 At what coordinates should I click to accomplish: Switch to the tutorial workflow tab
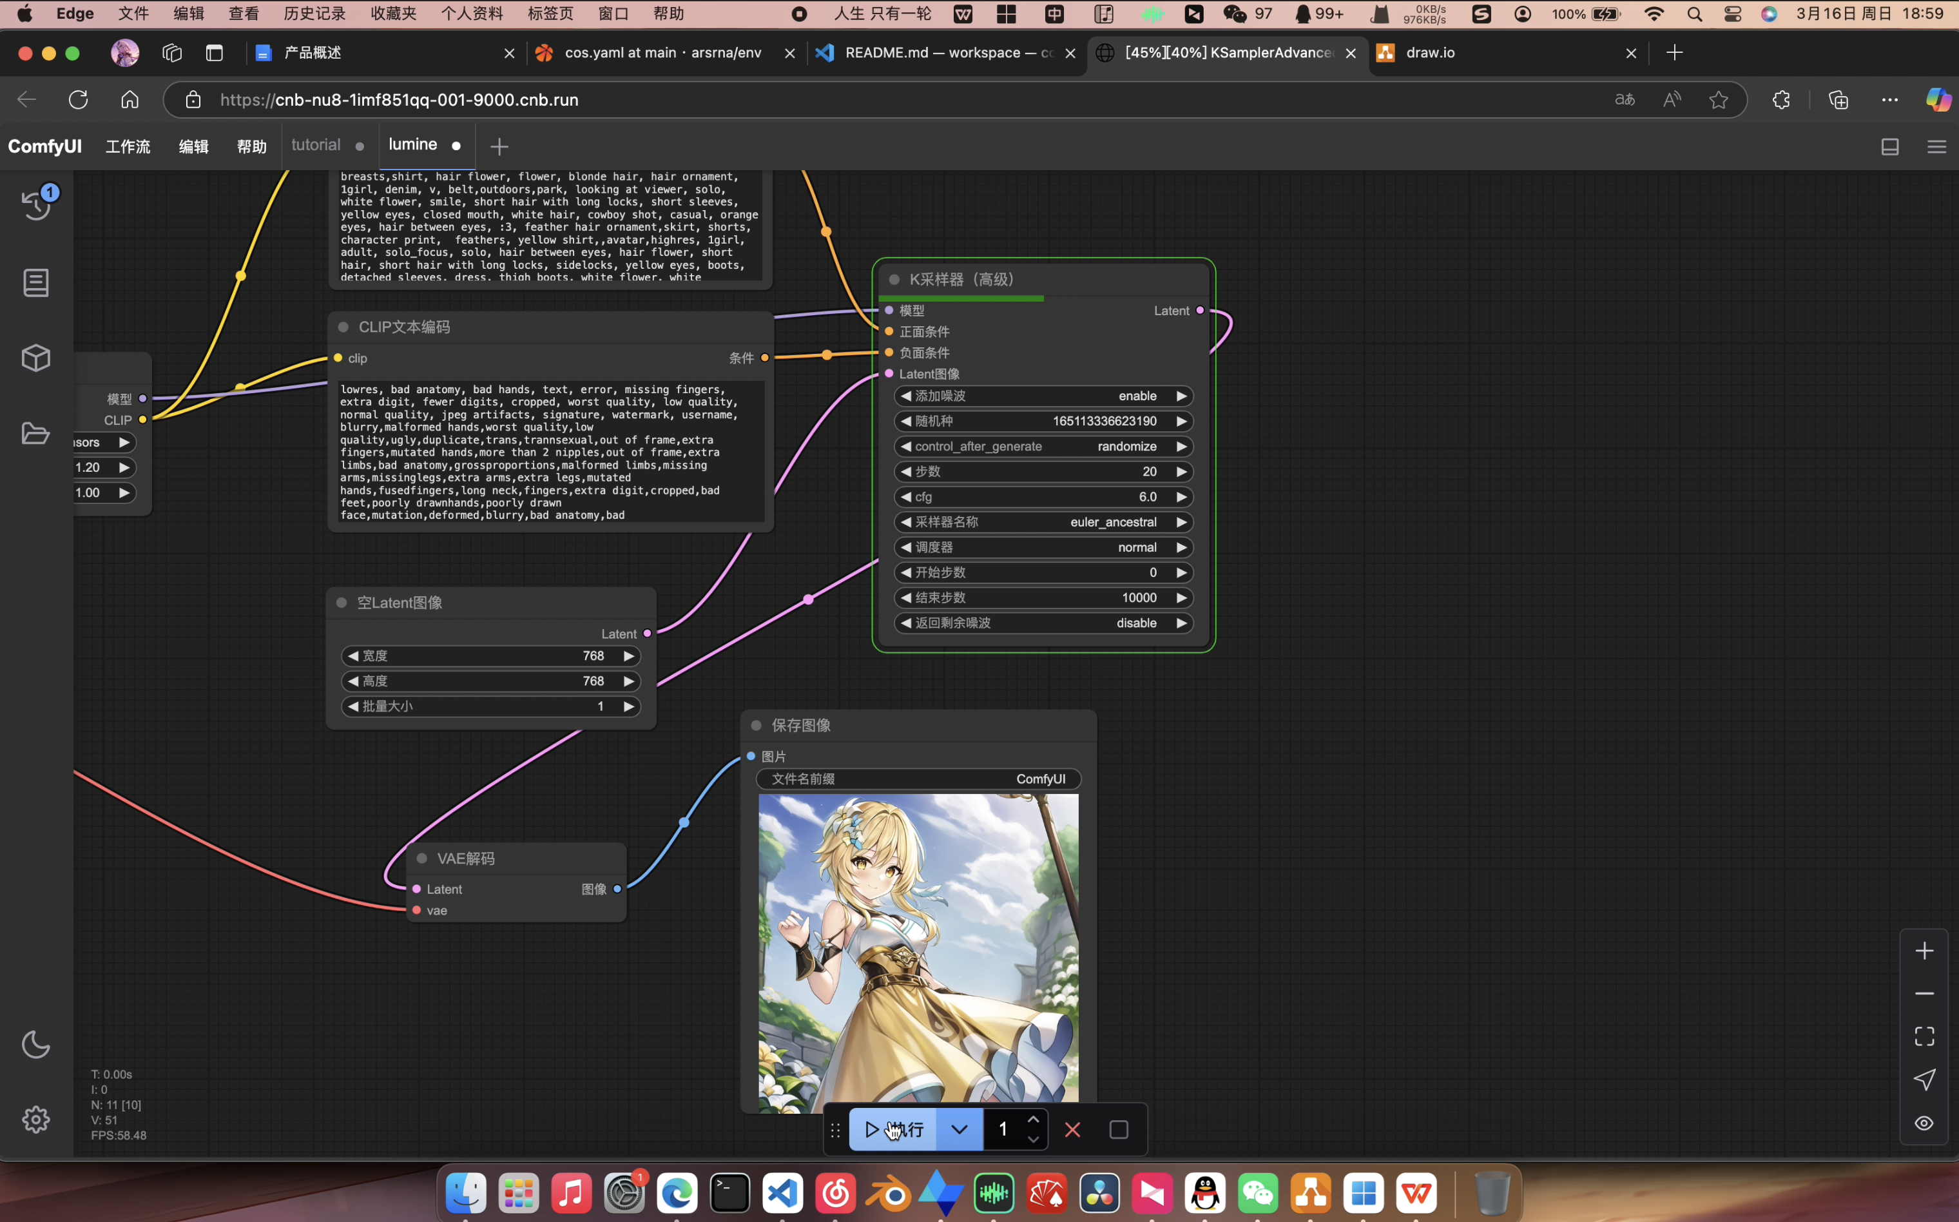tap(316, 144)
